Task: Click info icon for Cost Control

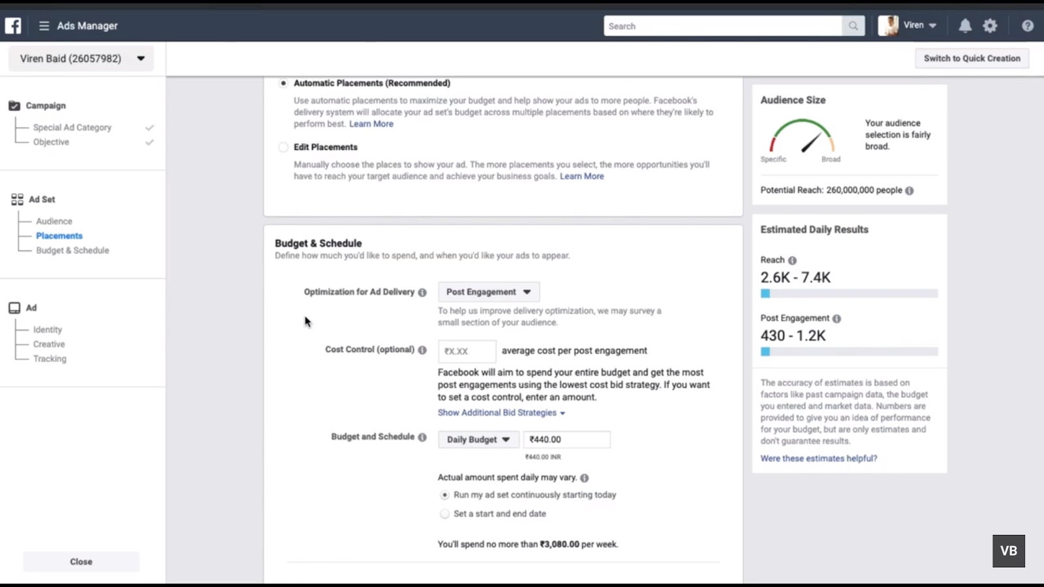Action: click(422, 350)
